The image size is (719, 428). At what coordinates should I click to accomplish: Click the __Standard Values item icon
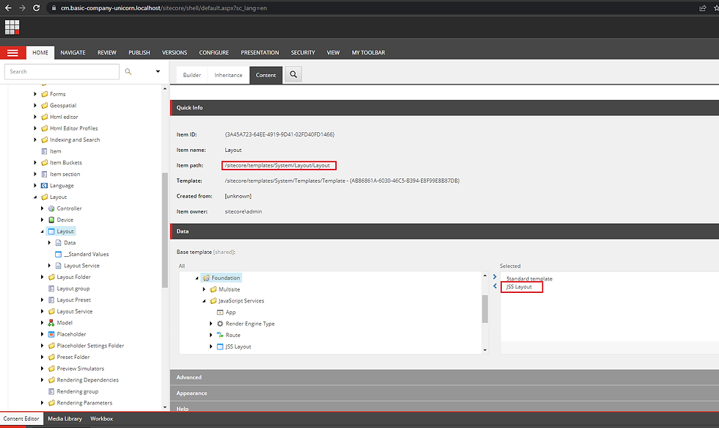[x=58, y=254]
